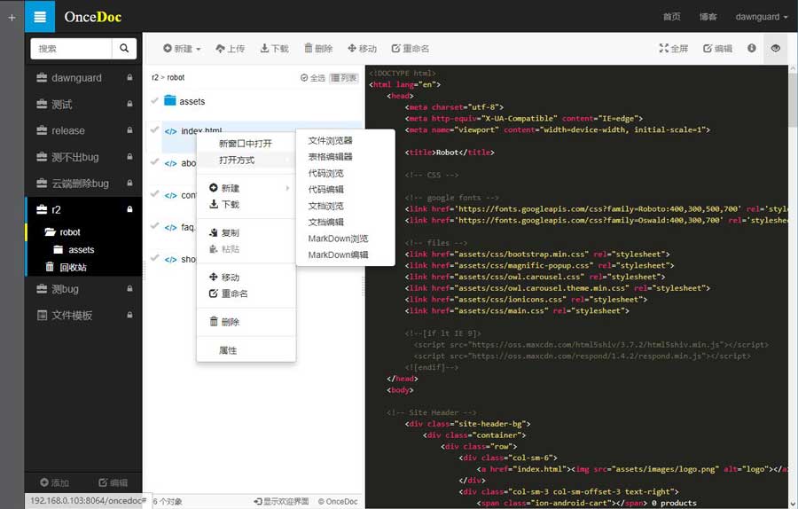Click the lock icon beside r2

129,209
